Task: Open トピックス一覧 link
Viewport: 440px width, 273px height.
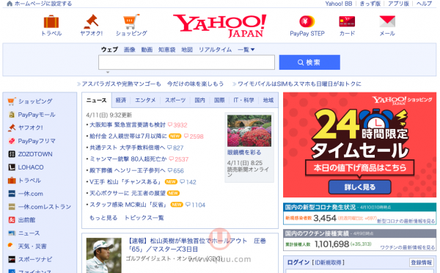Action: point(144,218)
